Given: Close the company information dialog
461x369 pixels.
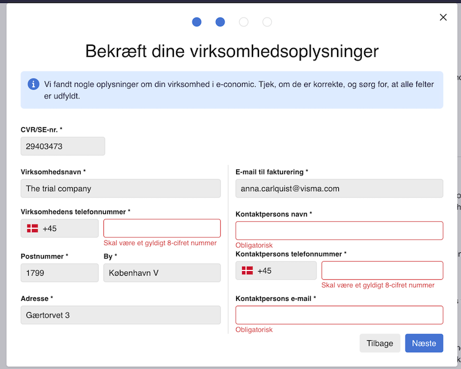Looking at the screenshot, I should tap(443, 18).
